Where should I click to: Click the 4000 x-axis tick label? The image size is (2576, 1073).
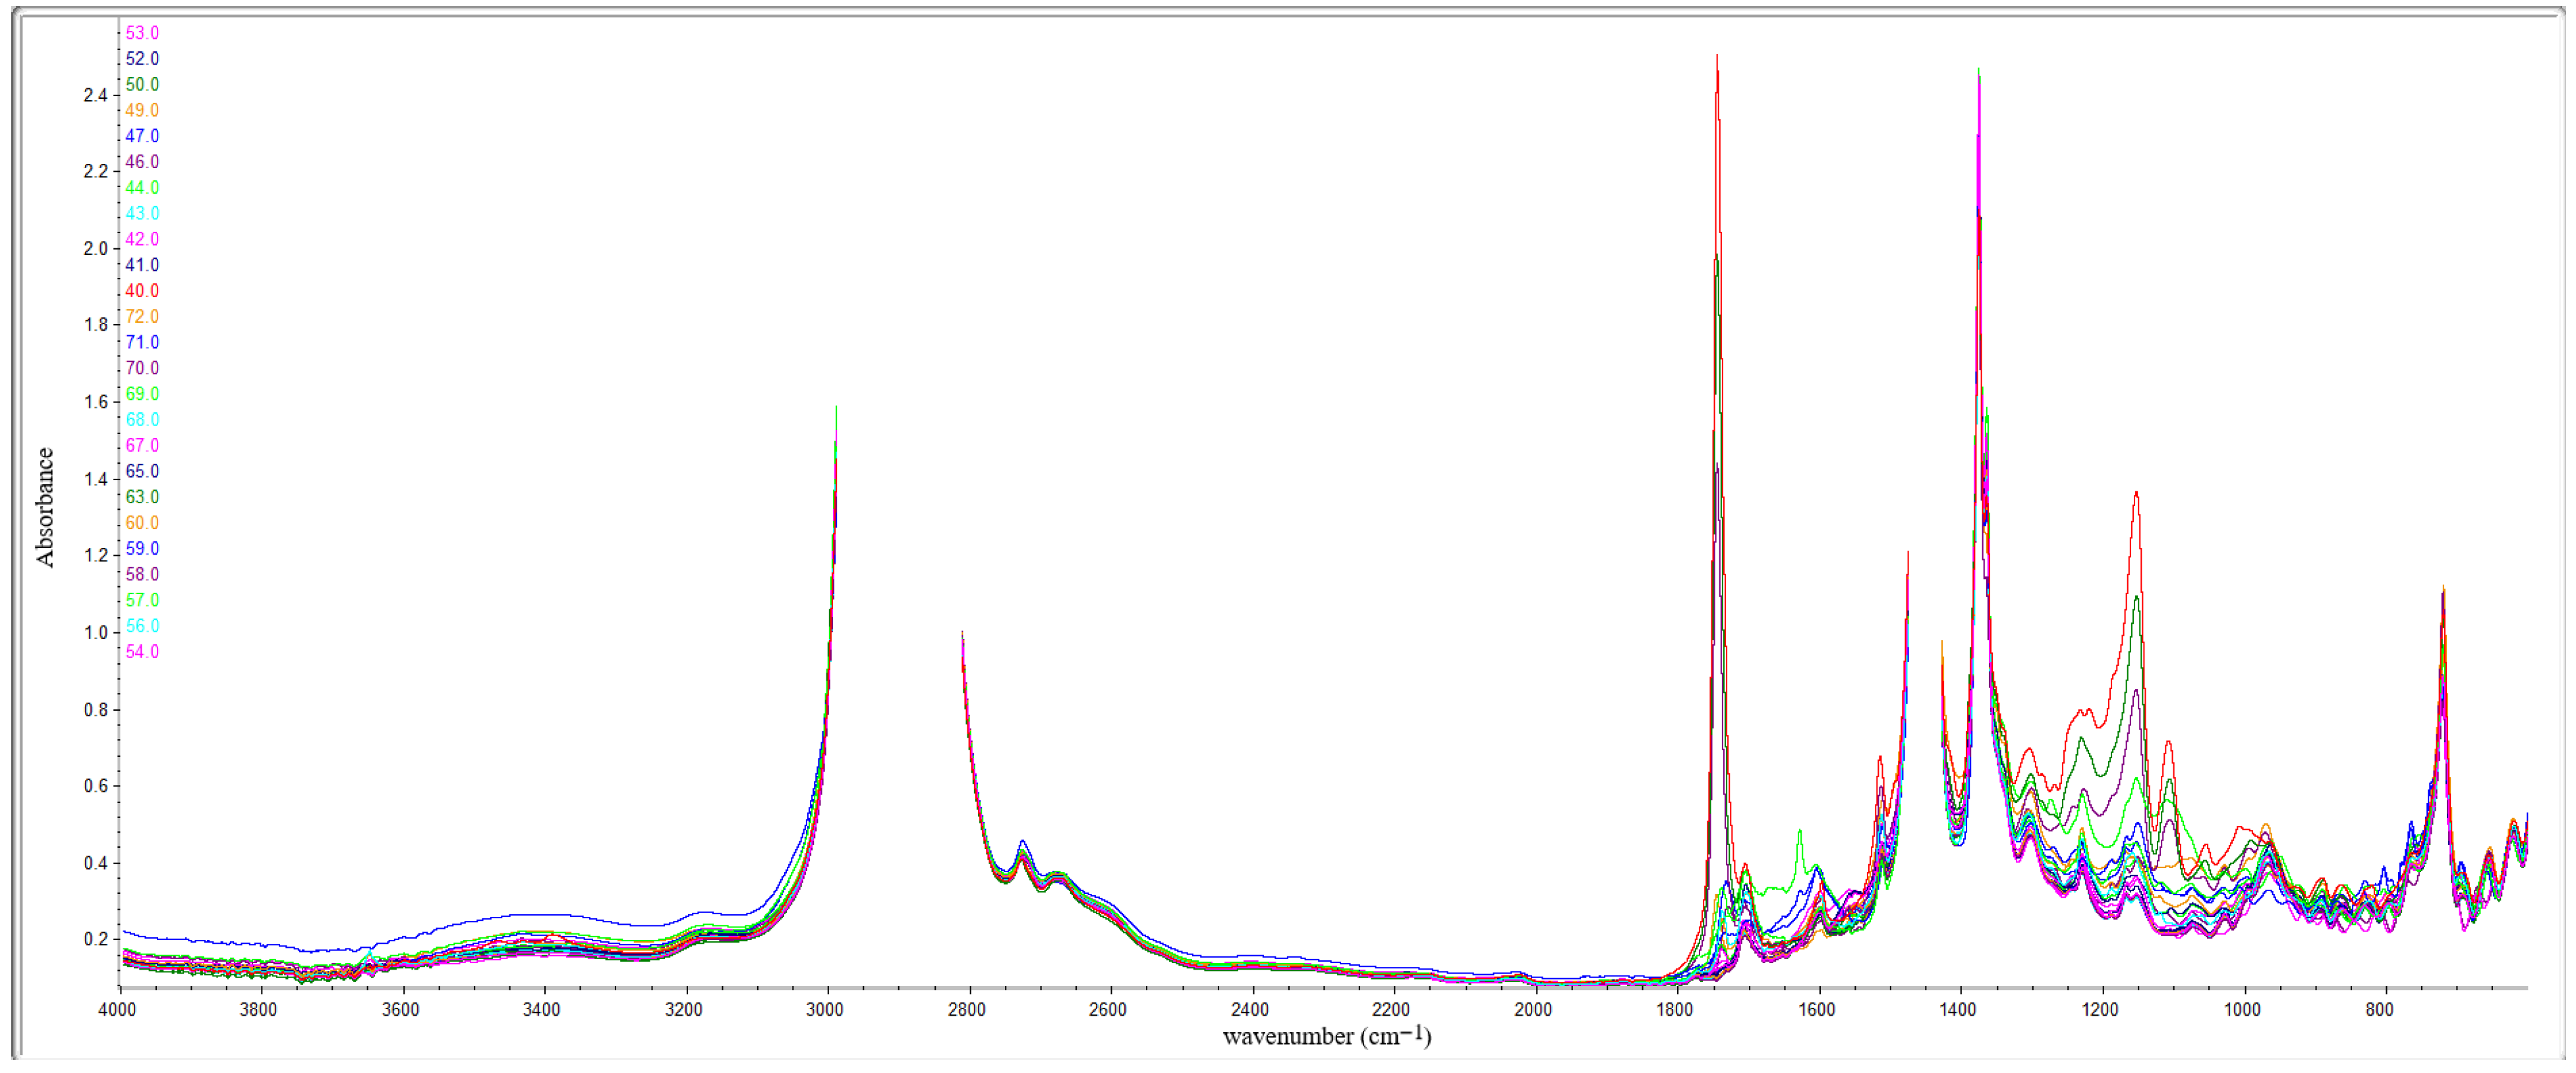(117, 1010)
